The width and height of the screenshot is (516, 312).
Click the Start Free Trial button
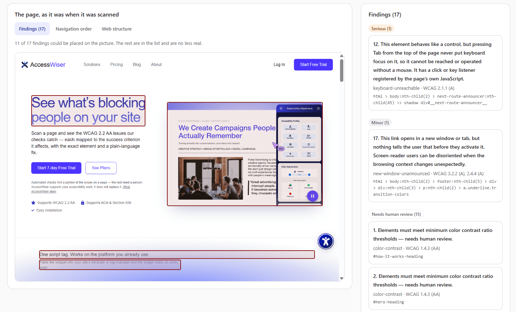tap(313, 65)
